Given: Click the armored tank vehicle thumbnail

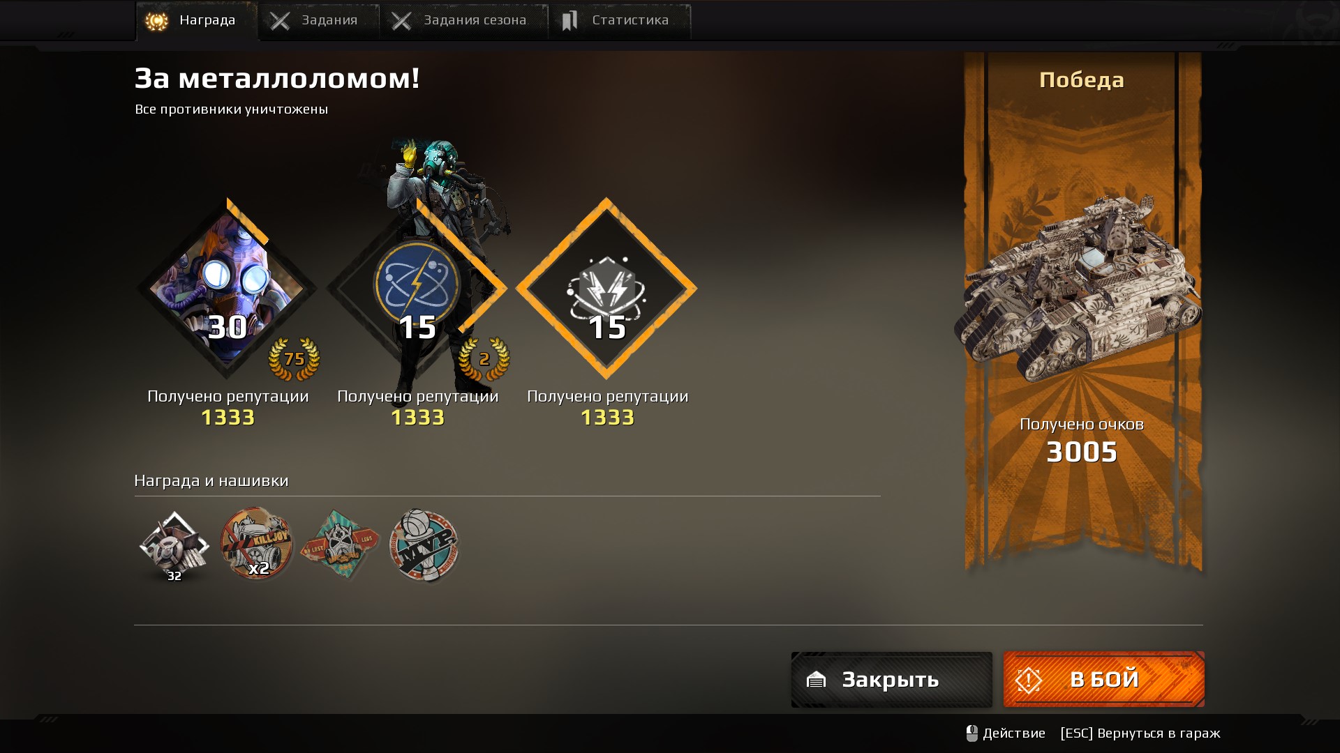Looking at the screenshot, I should pyautogui.click(x=1078, y=289).
